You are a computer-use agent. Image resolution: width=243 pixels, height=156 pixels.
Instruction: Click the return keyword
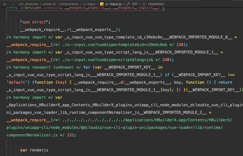coord(225,82)
